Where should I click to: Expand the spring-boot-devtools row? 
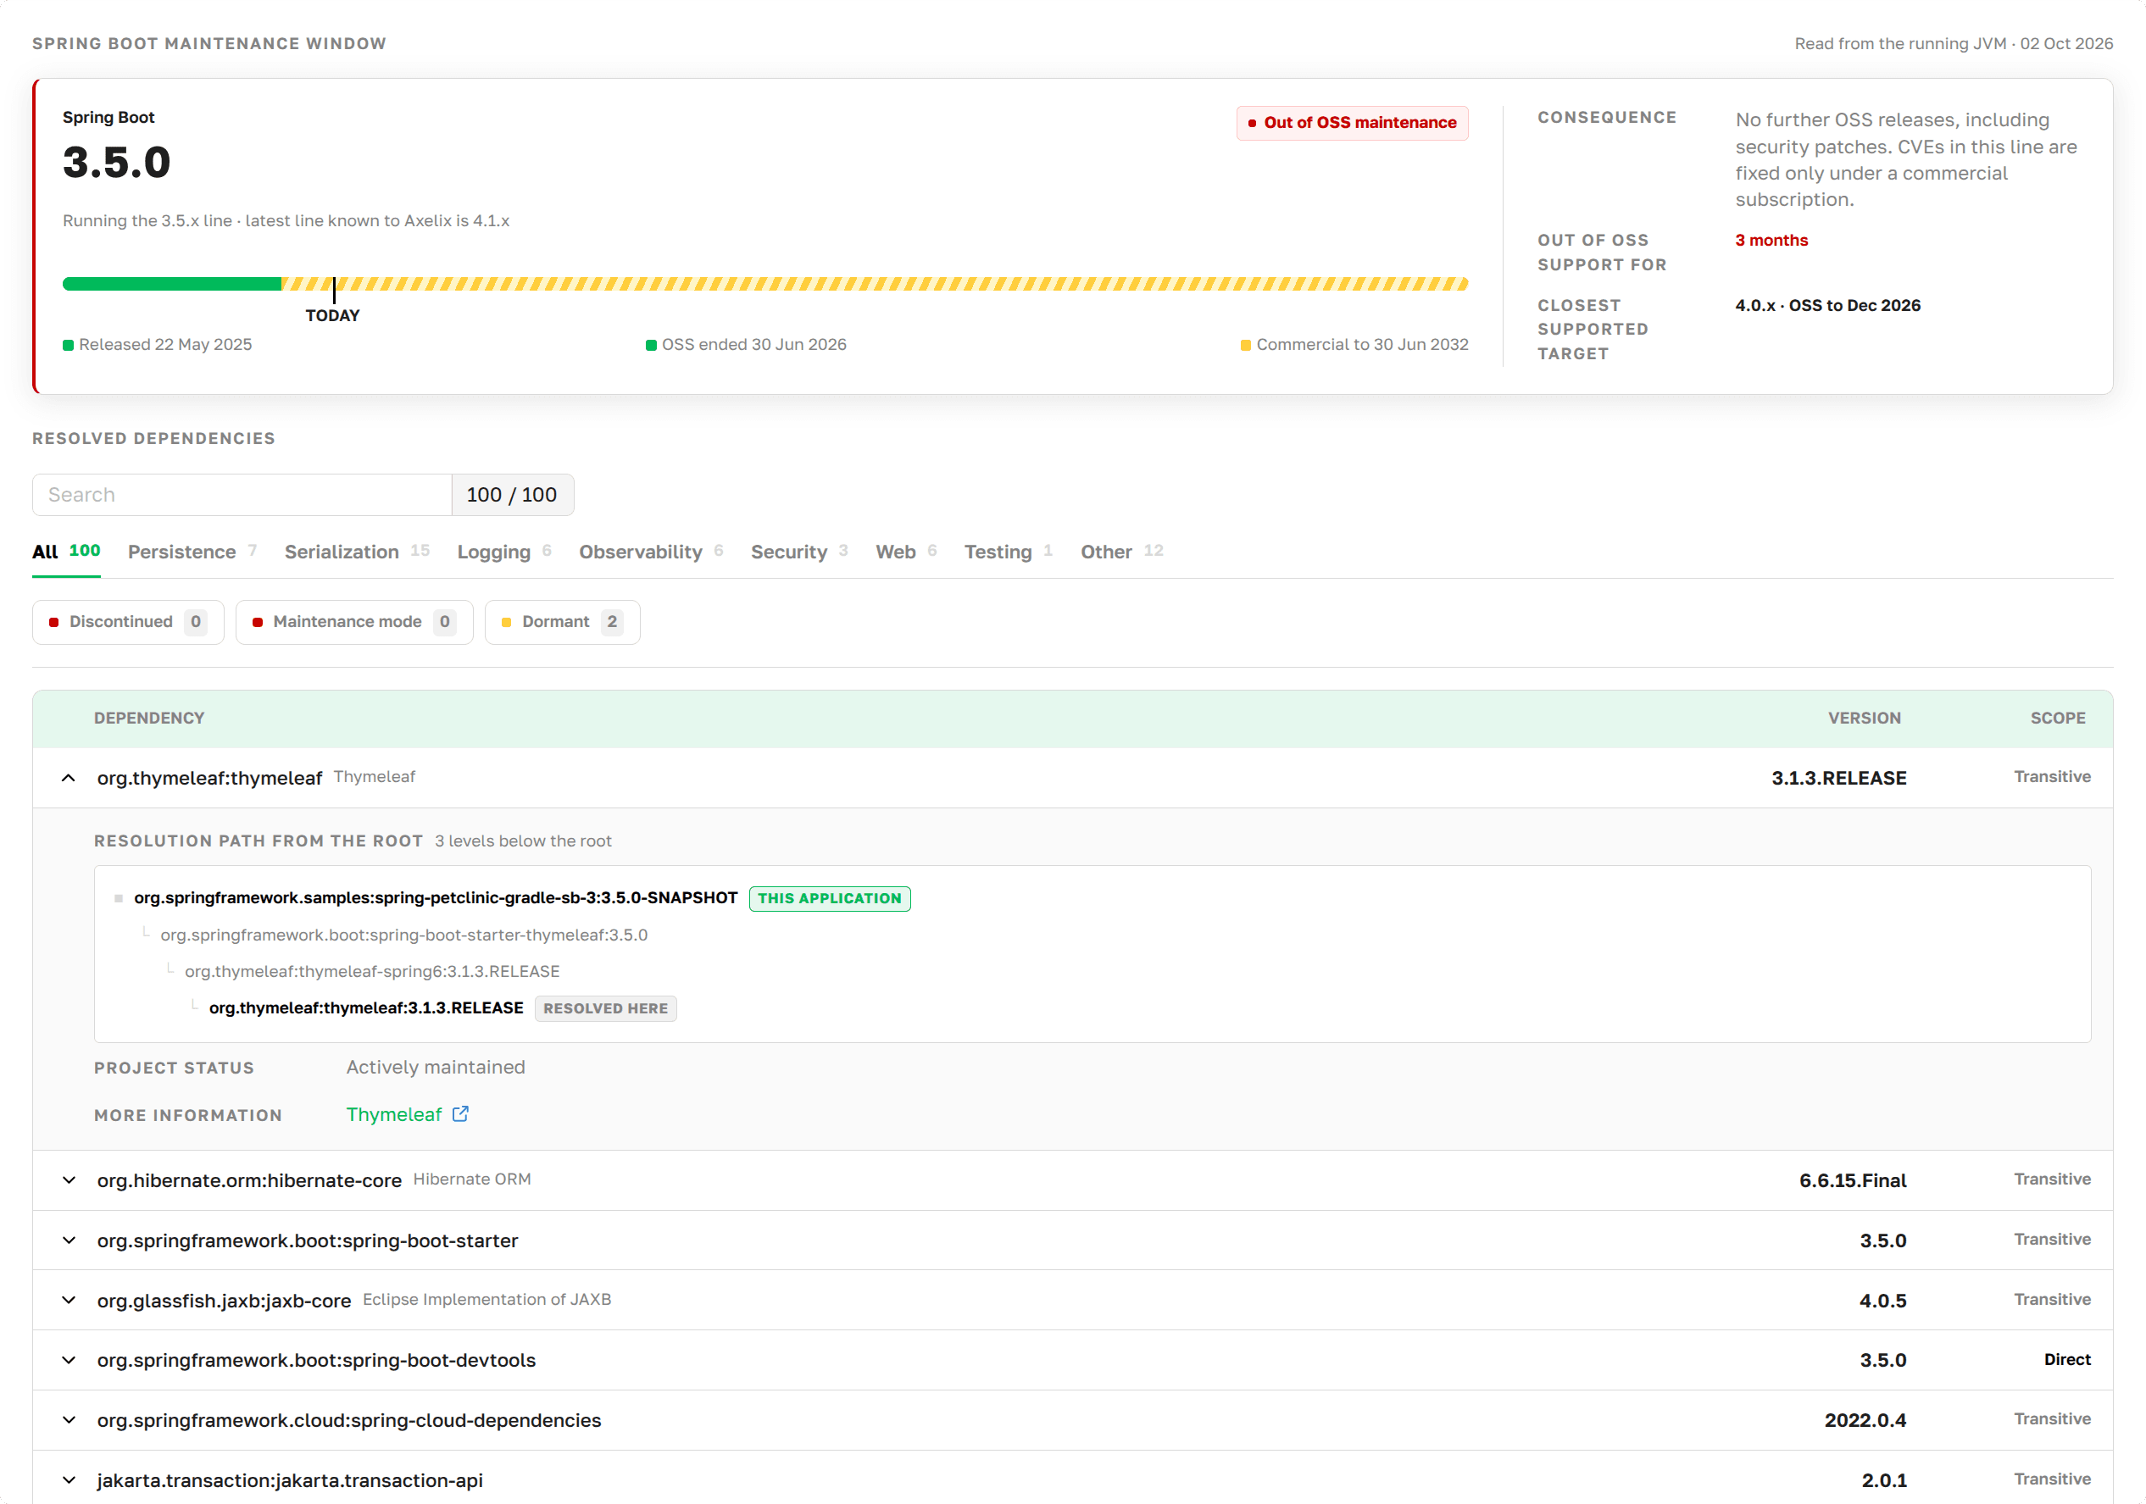point(69,1359)
